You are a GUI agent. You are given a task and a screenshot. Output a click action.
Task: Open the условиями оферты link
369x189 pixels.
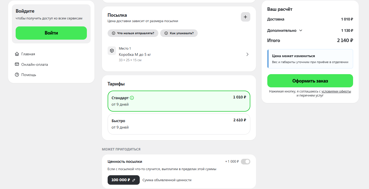[336, 91]
